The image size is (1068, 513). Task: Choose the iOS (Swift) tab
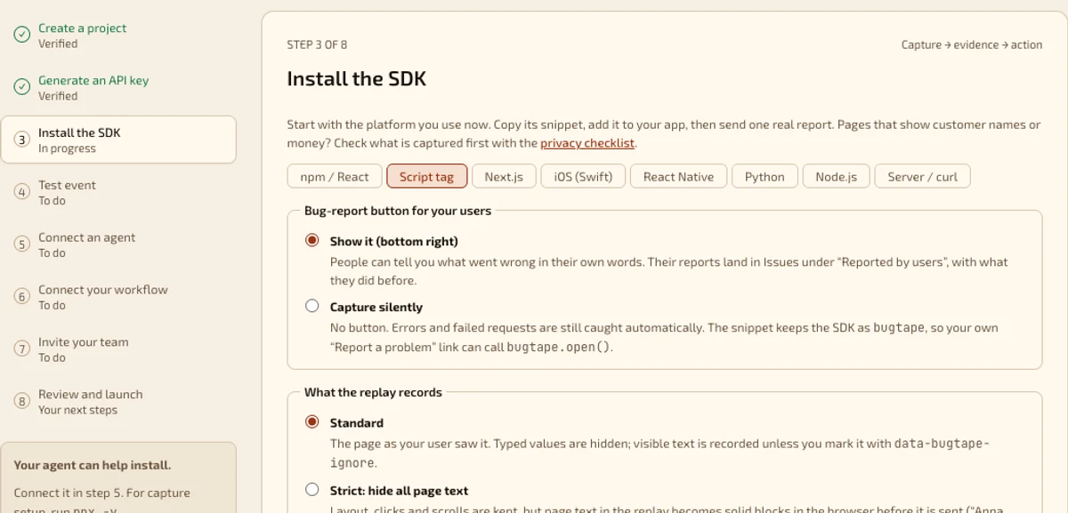click(583, 176)
